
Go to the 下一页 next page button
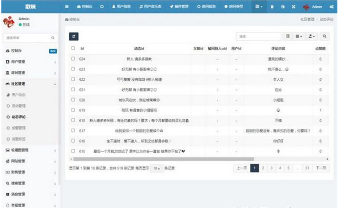(x=320, y=168)
